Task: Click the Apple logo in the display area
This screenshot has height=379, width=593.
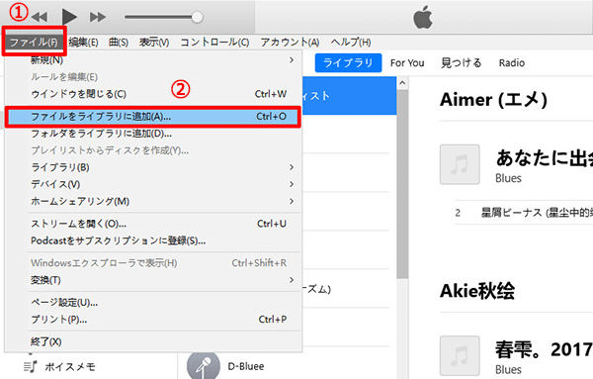Action: (x=423, y=18)
